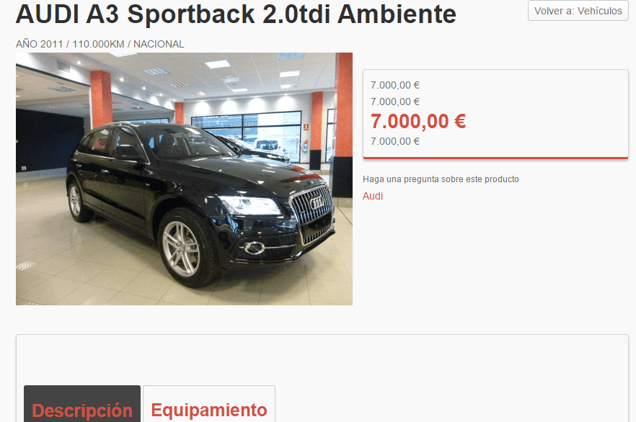The width and height of the screenshot is (636, 422).
Task: Click the rear wheel of the car
Action: (76, 202)
